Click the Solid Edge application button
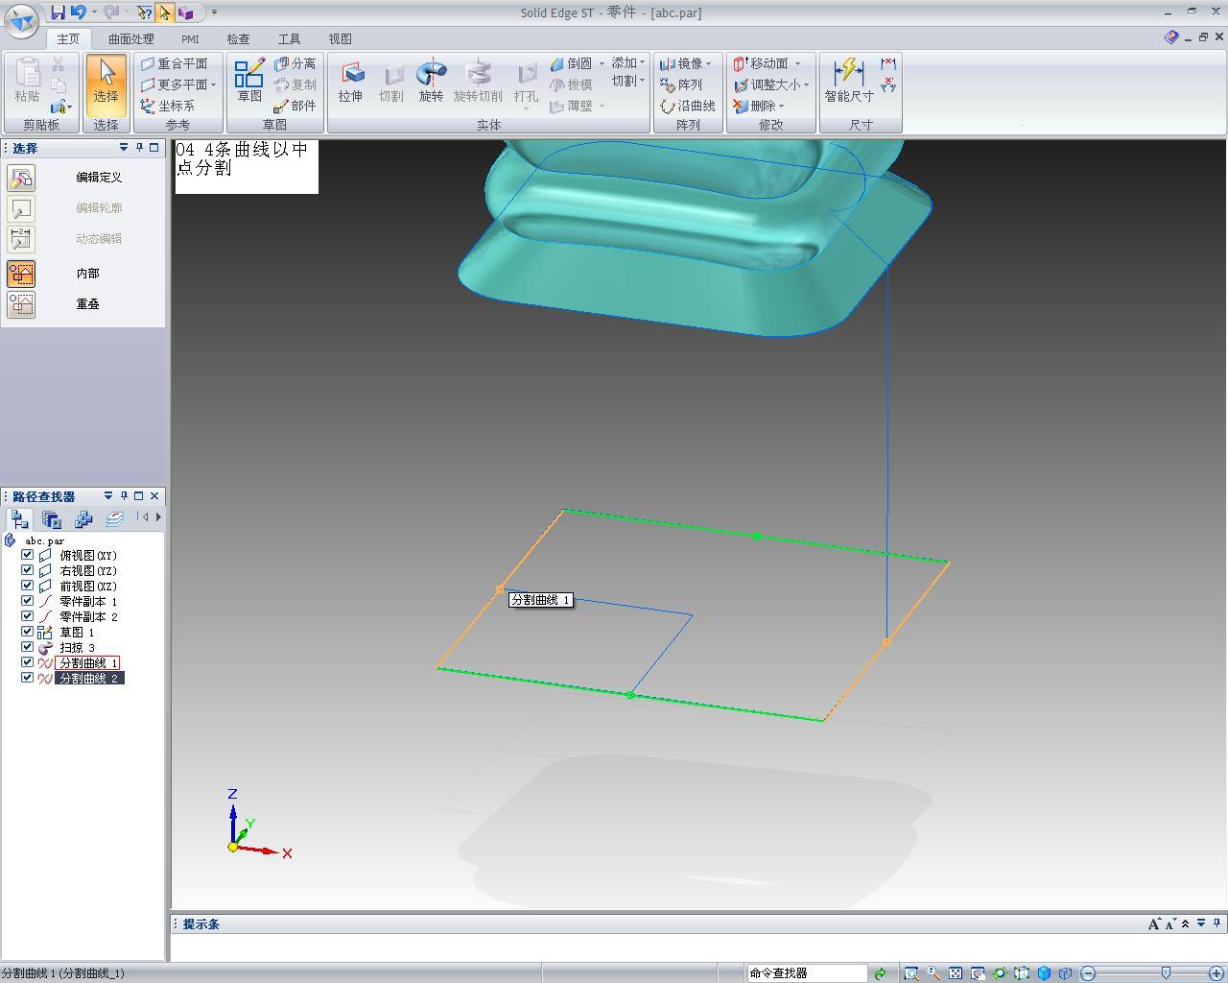The width and height of the screenshot is (1228, 983). (22, 19)
